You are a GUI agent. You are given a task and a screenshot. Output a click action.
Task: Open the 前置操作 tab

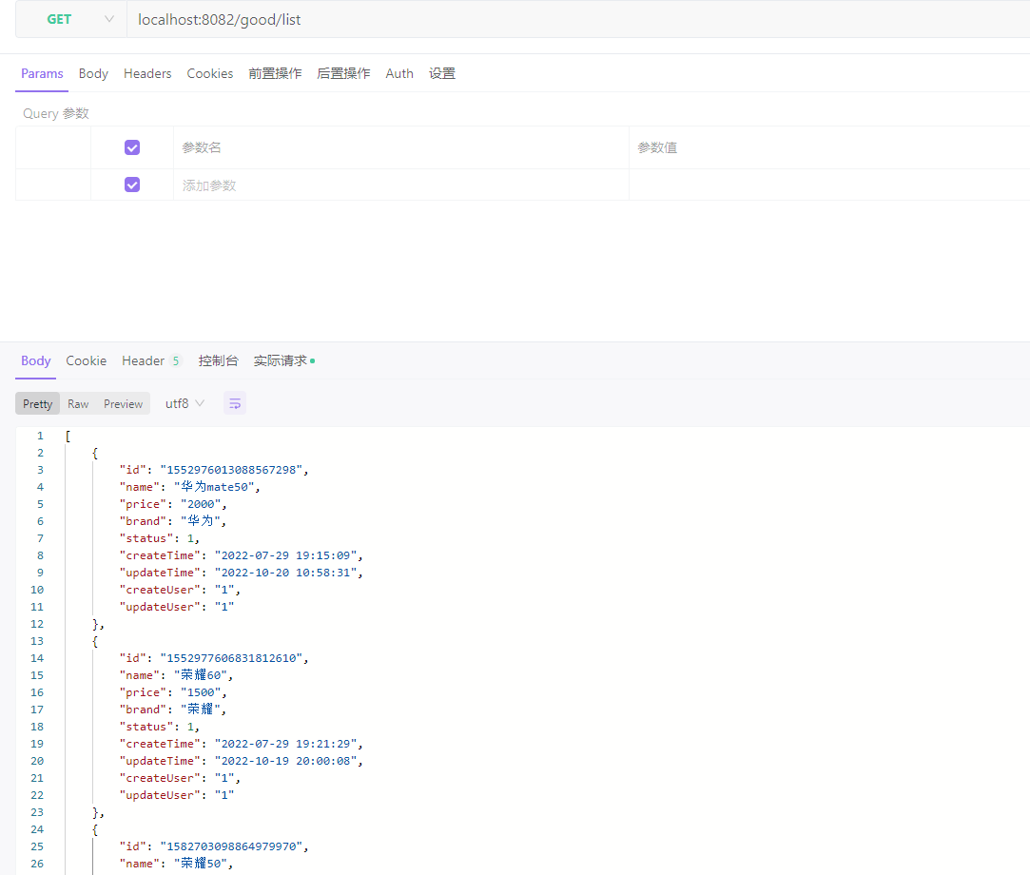[275, 73]
